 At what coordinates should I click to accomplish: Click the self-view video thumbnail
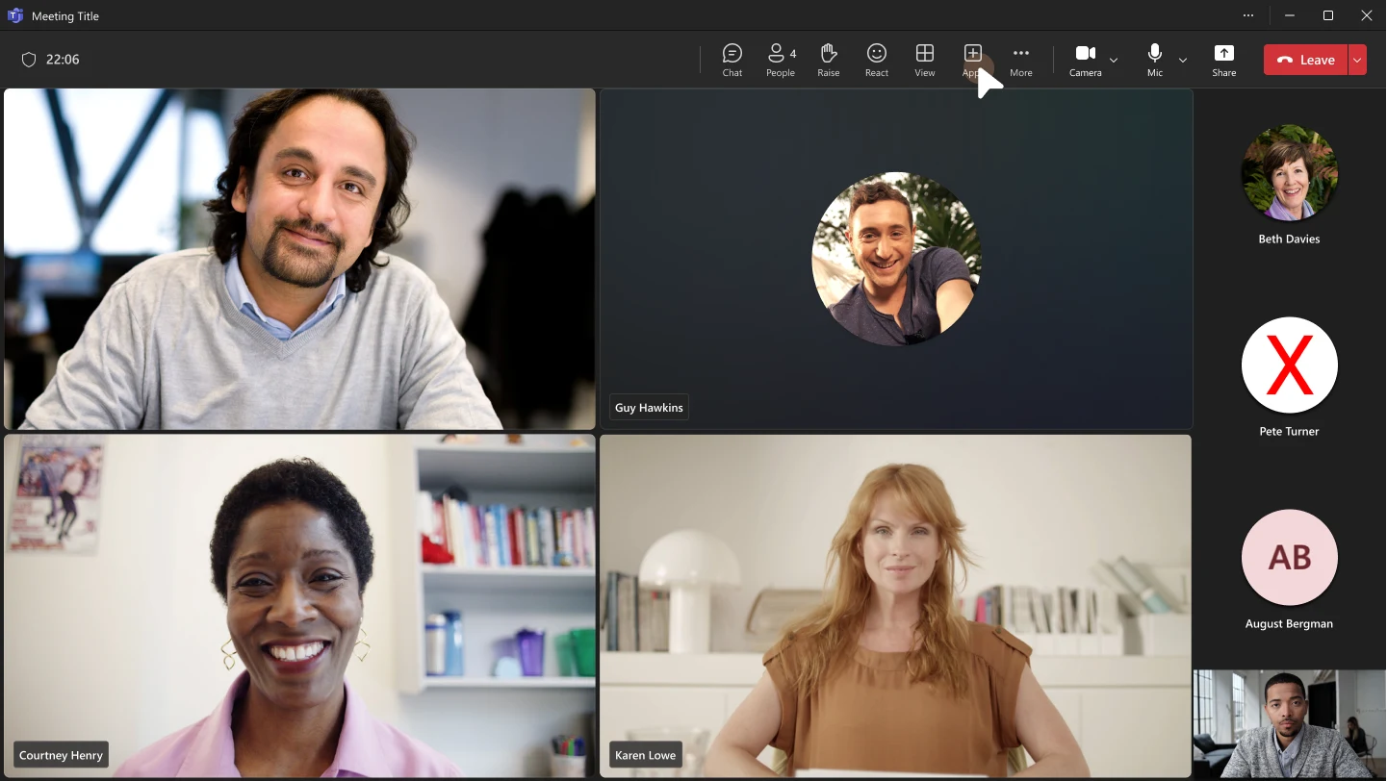tap(1290, 724)
